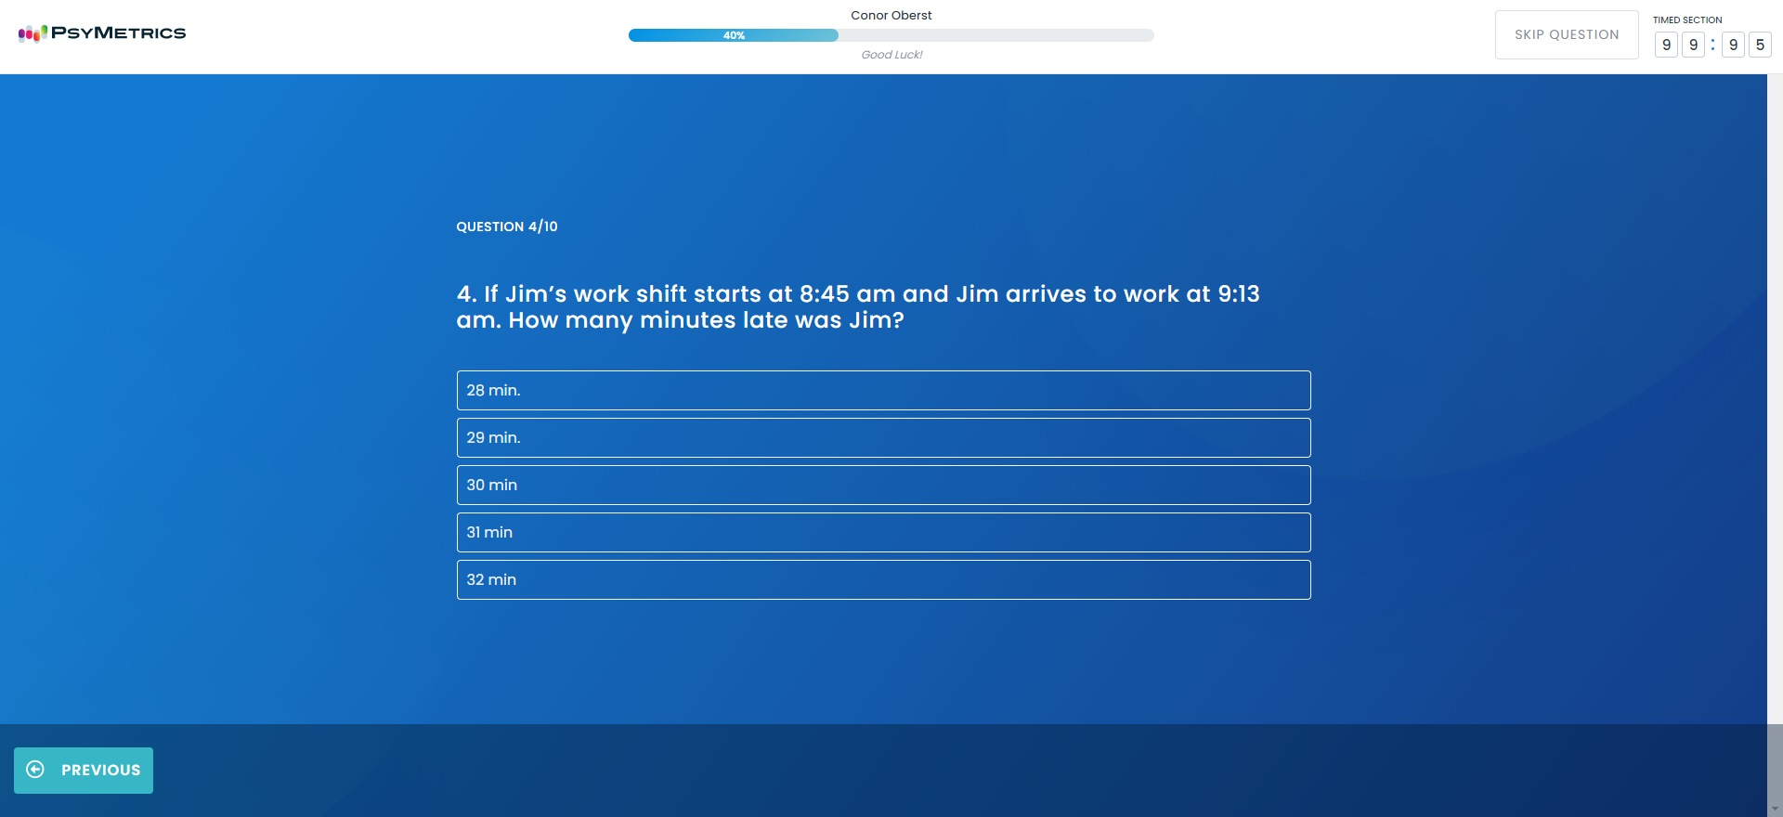Choose the 32 min answer option
This screenshot has width=1783, height=817.
point(883,580)
